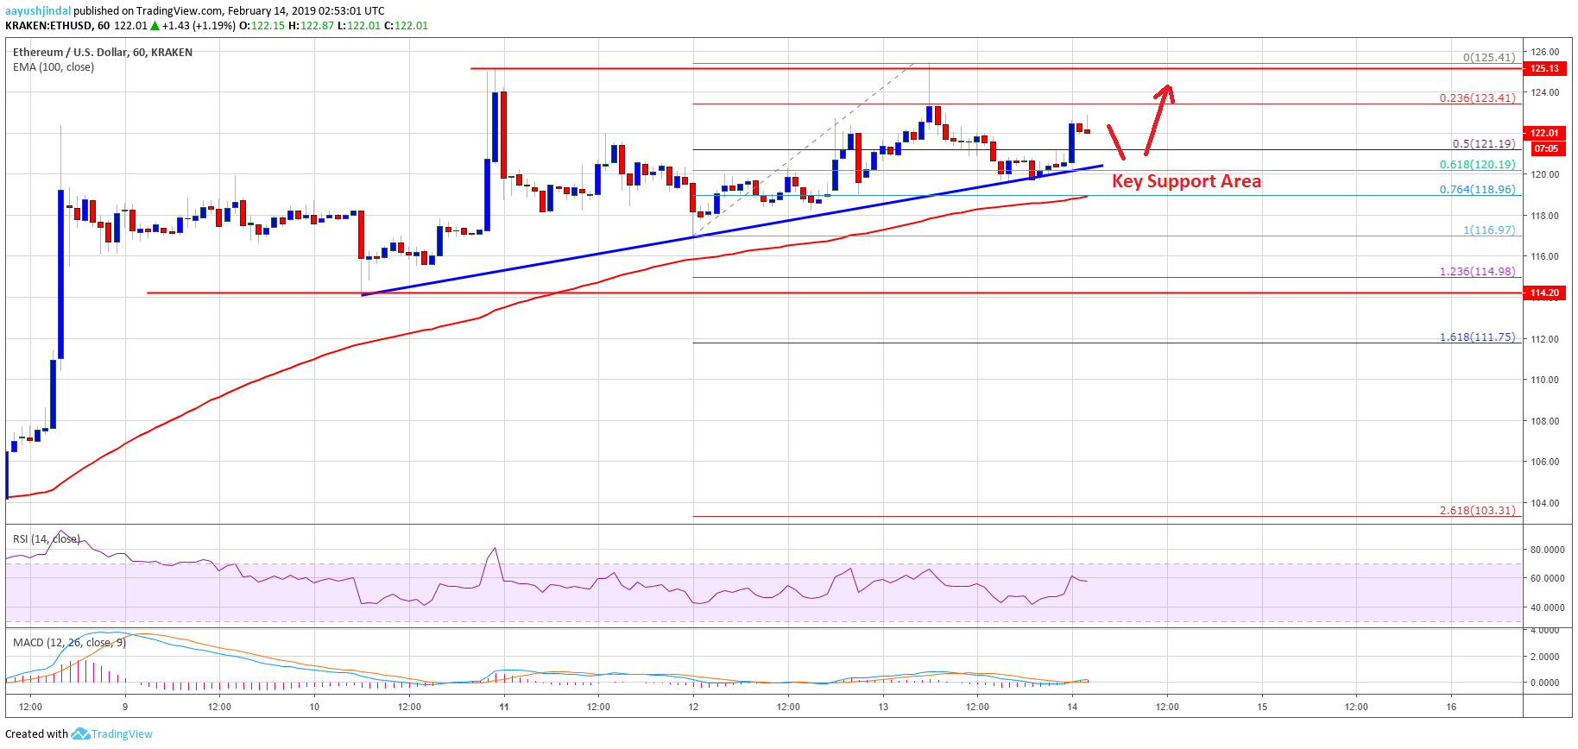The width and height of the screenshot is (1578, 749).
Task: Click date label 9 on time axis
Action: [x=125, y=708]
